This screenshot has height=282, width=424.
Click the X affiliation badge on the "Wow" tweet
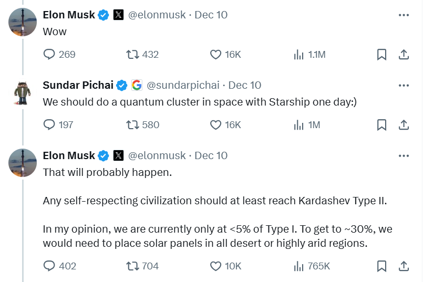point(119,15)
